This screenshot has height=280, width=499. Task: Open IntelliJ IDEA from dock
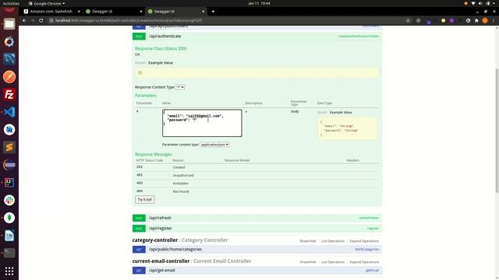(x=9, y=182)
